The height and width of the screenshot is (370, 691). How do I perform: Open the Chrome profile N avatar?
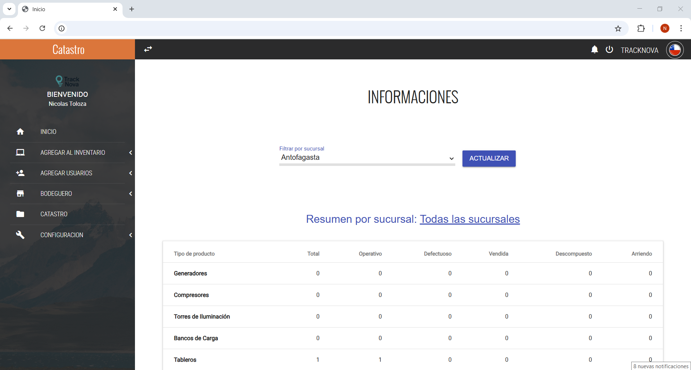[x=665, y=28]
